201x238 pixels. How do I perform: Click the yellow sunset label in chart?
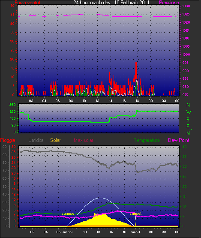[x=135, y=214]
